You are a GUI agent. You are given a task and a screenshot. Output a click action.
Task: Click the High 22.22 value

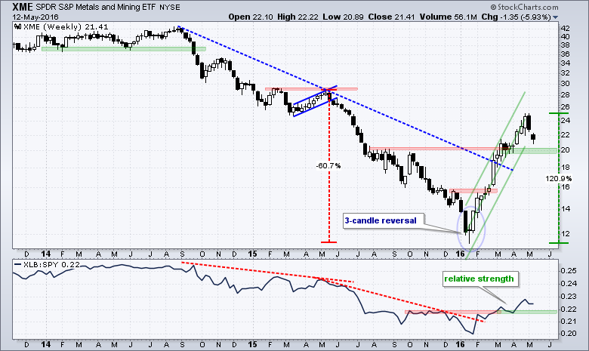tap(298, 17)
